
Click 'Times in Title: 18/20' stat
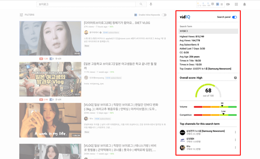190,61
